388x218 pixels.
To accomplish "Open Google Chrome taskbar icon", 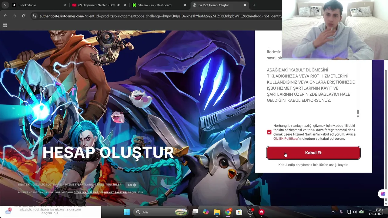I will click(228, 212).
